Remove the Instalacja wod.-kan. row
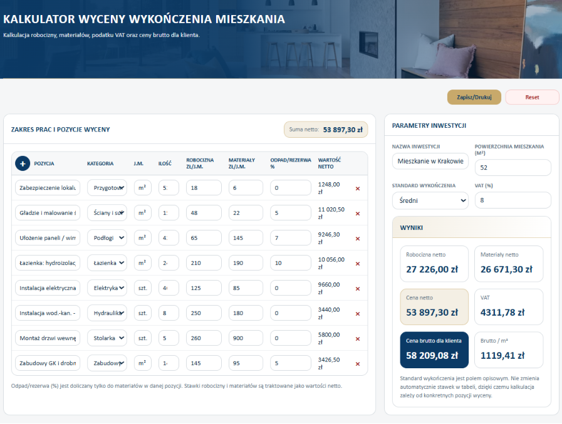This screenshot has height=424, width=562. [x=357, y=314]
